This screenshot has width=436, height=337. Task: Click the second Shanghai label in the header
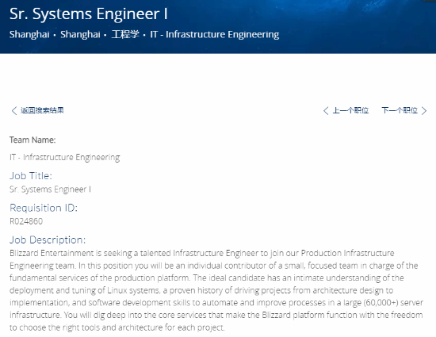click(80, 34)
